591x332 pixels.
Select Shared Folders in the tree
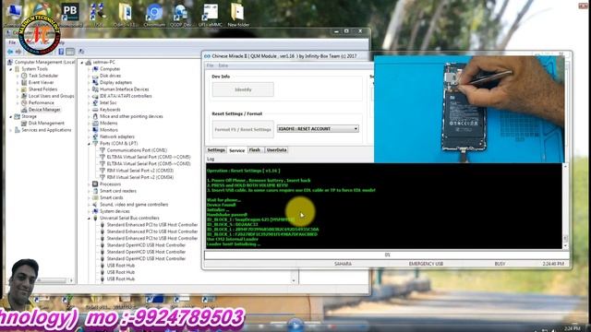(x=43, y=89)
